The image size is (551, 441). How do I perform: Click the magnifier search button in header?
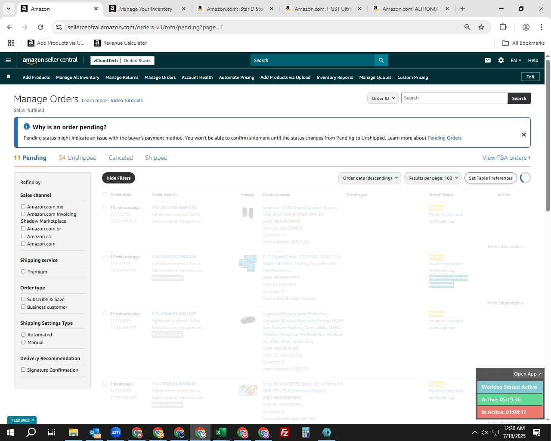(x=381, y=60)
